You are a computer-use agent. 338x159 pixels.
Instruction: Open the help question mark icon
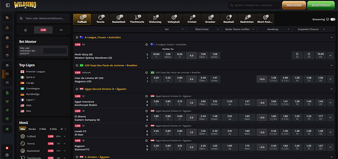[7, 155]
